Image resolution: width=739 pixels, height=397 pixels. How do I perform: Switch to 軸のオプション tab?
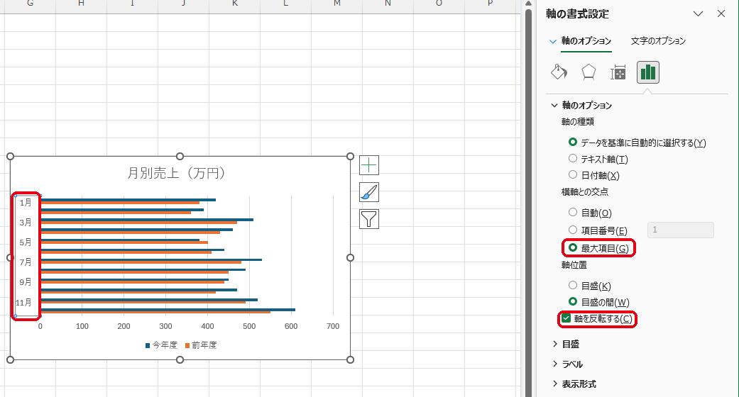point(586,41)
